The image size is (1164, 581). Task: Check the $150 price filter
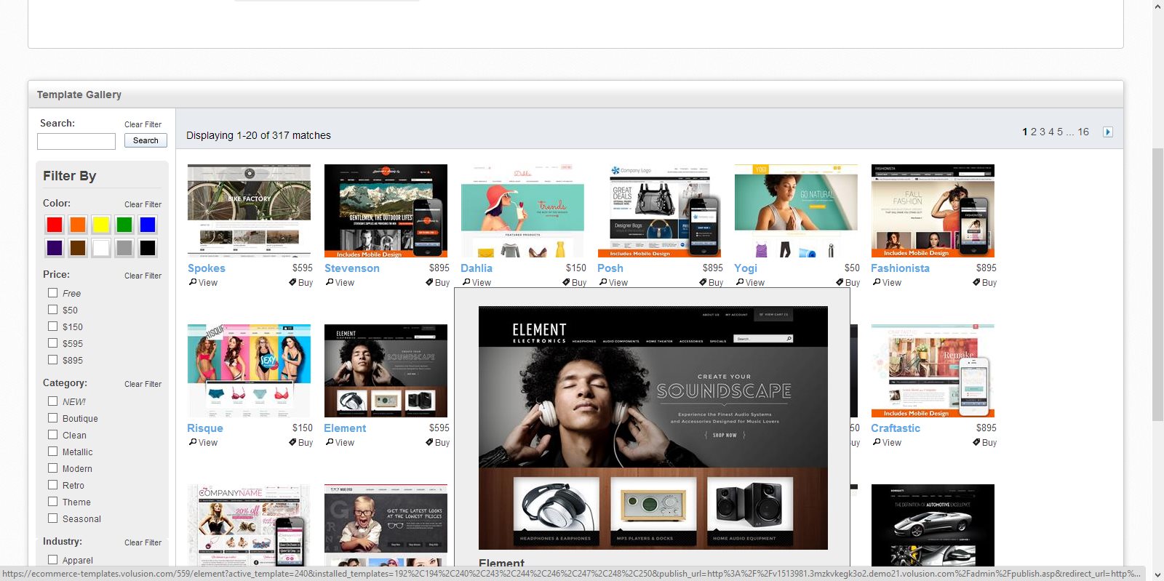tap(52, 326)
